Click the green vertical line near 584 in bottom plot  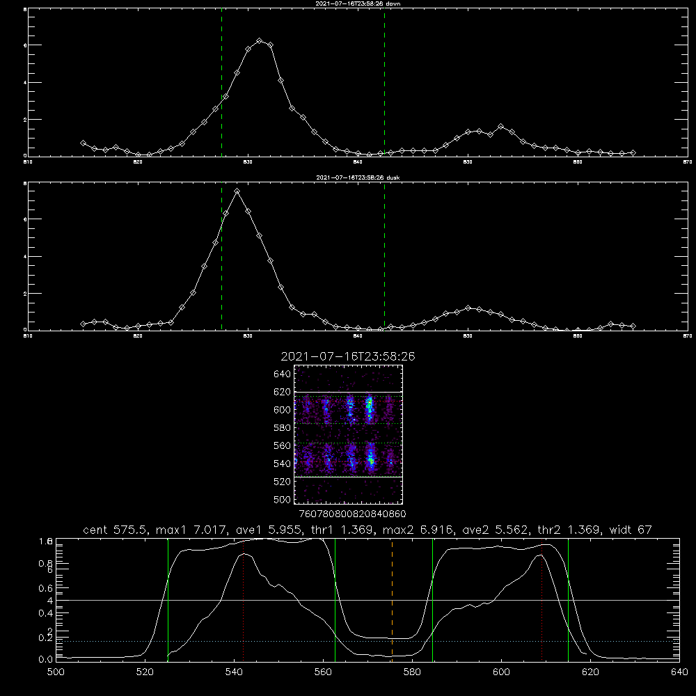(432, 599)
